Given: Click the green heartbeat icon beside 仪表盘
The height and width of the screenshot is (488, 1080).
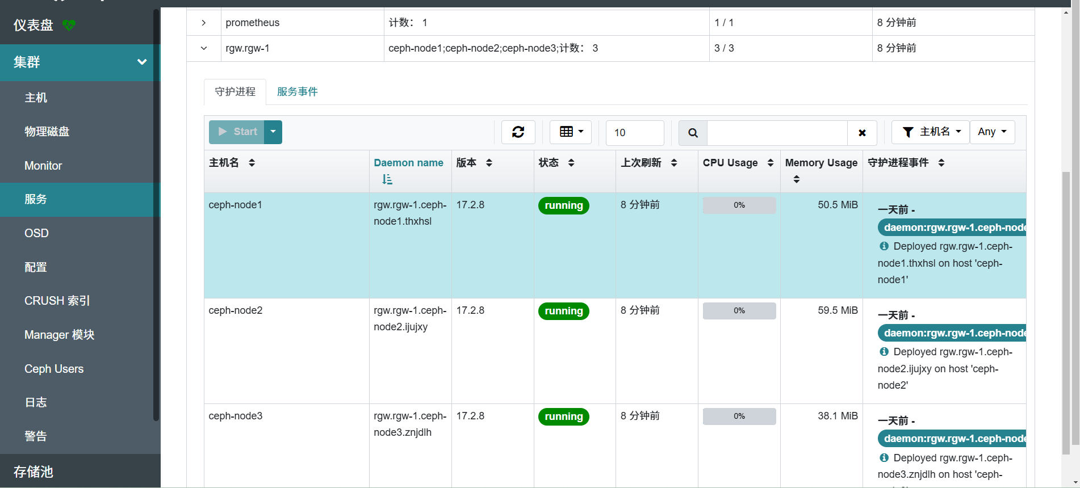Looking at the screenshot, I should click(69, 25).
